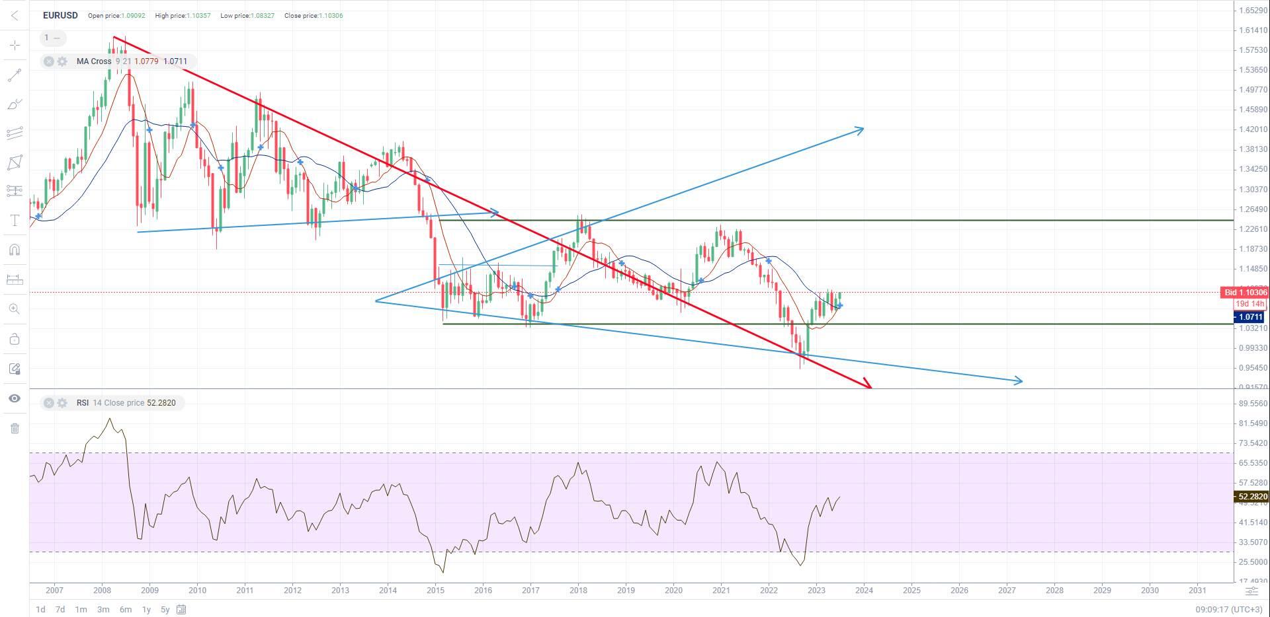Image resolution: width=1270 pixels, height=617 pixels.
Task: Click the 1.0711 moving average price tag
Action: point(1249,317)
